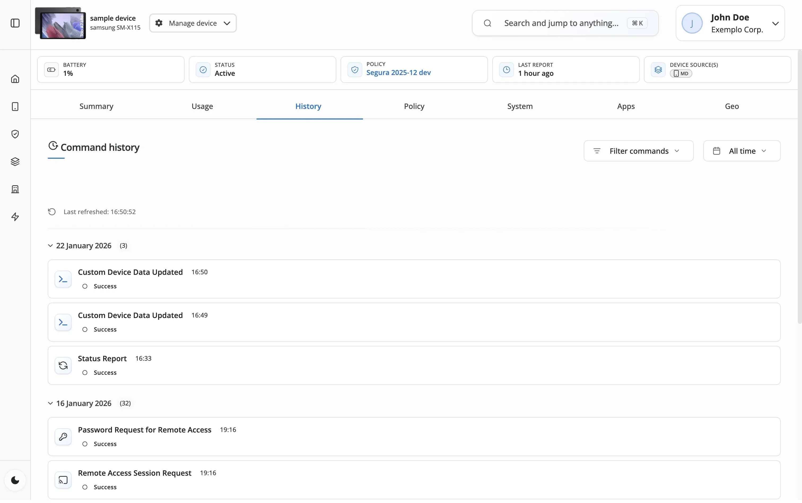Toggle dark mode with the moon button
This screenshot has height=503, width=802.
pos(15,480)
